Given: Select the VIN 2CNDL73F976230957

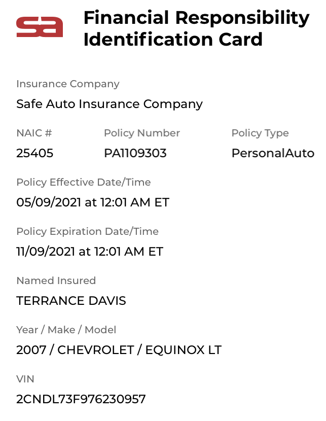Looking at the screenshot, I should tap(81, 399).
